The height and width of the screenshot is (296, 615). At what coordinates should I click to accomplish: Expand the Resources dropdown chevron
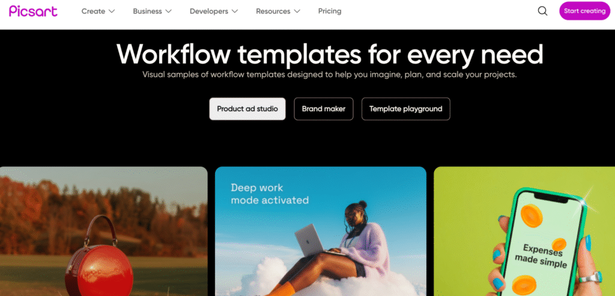297,11
